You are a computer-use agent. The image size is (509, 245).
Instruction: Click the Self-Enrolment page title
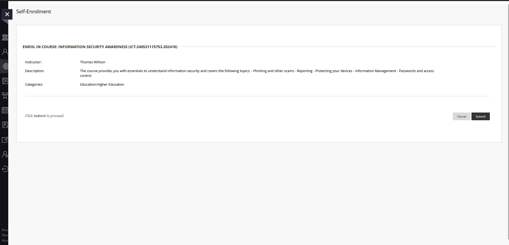click(x=34, y=11)
